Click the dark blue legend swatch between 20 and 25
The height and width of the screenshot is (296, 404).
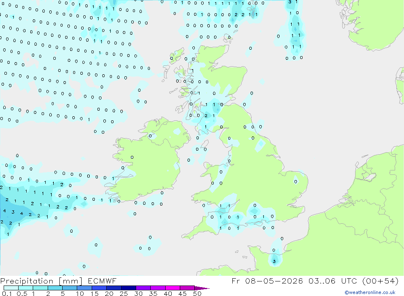click(114, 288)
